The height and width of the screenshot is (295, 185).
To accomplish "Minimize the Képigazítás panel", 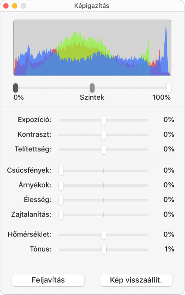I will [15, 6].
